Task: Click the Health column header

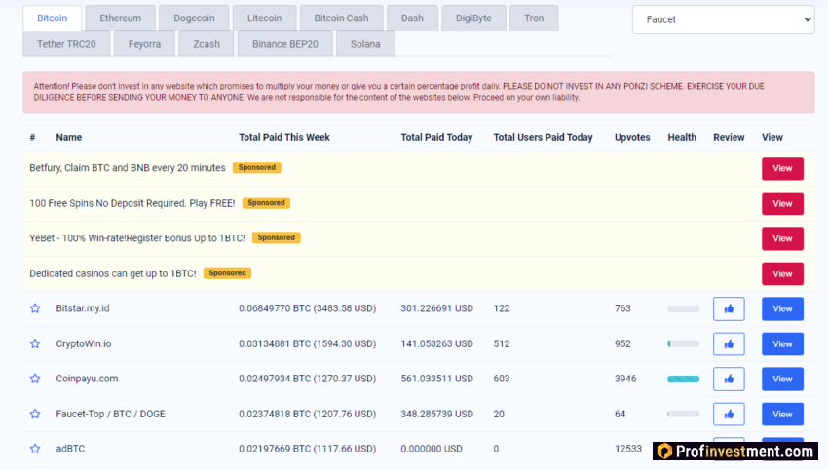Action: point(682,137)
